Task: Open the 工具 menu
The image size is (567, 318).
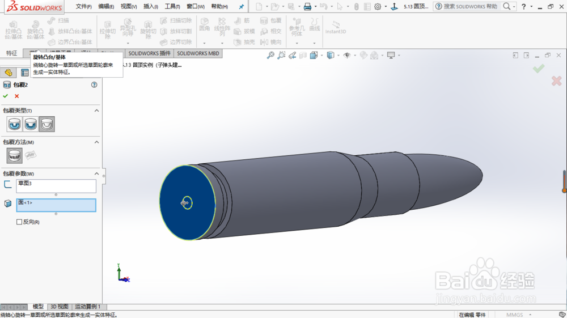Action: (172, 6)
